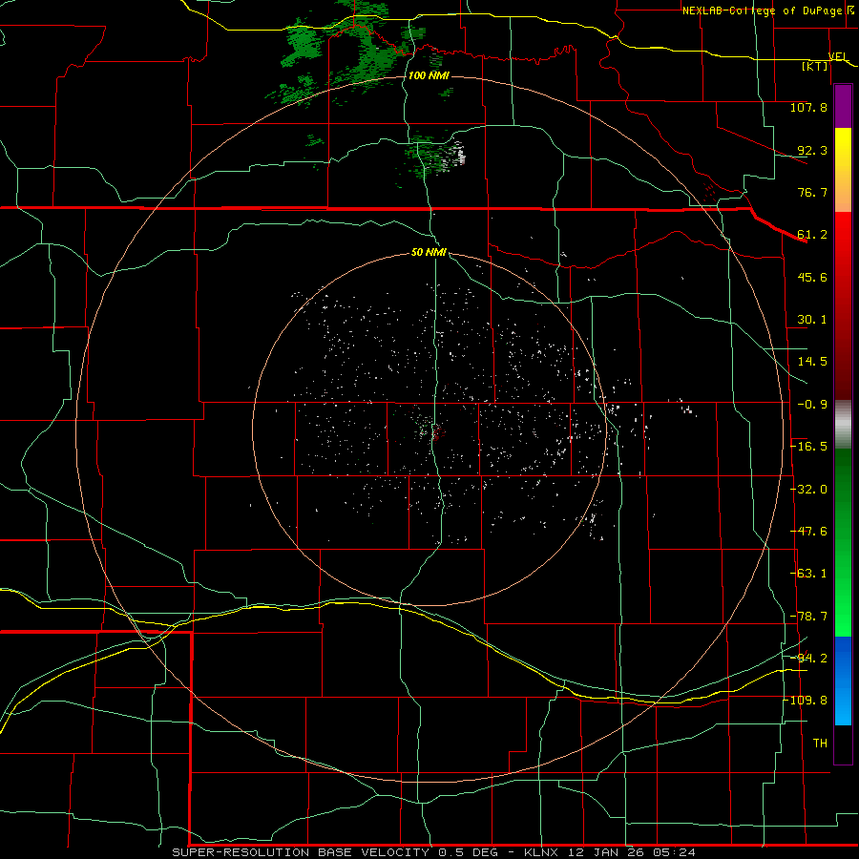Click the -32.0 value on velocity scale

tap(808, 490)
